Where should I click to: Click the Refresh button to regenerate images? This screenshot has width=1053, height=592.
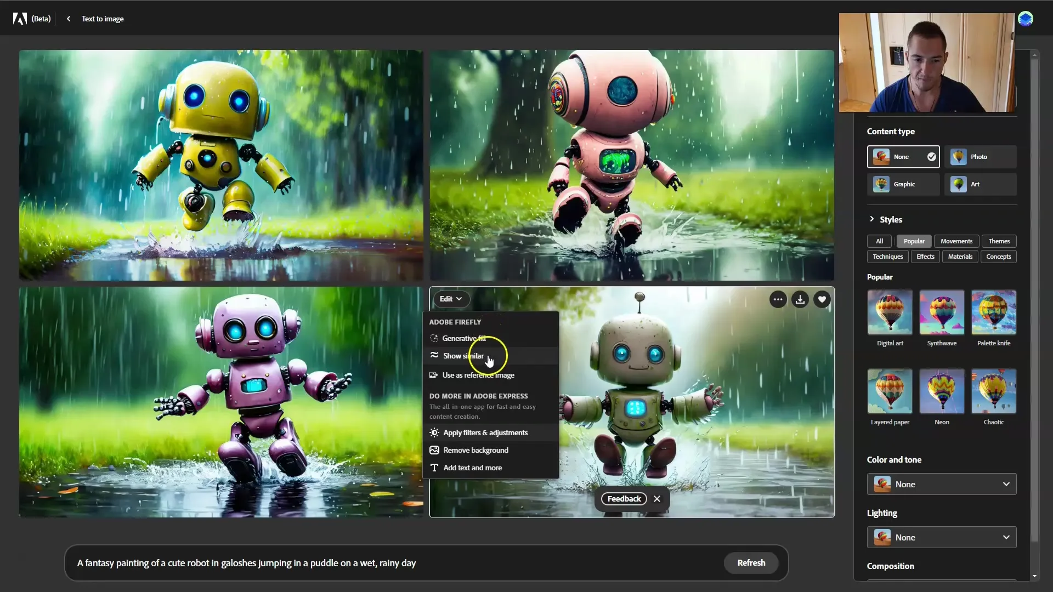coord(751,562)
